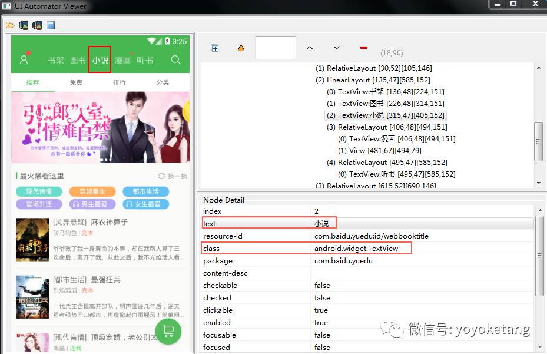The image size is (547, 354).
Task: Tap the 麻衣神算子 book cover
Action: pyautogui.click(x=32, y=240)
